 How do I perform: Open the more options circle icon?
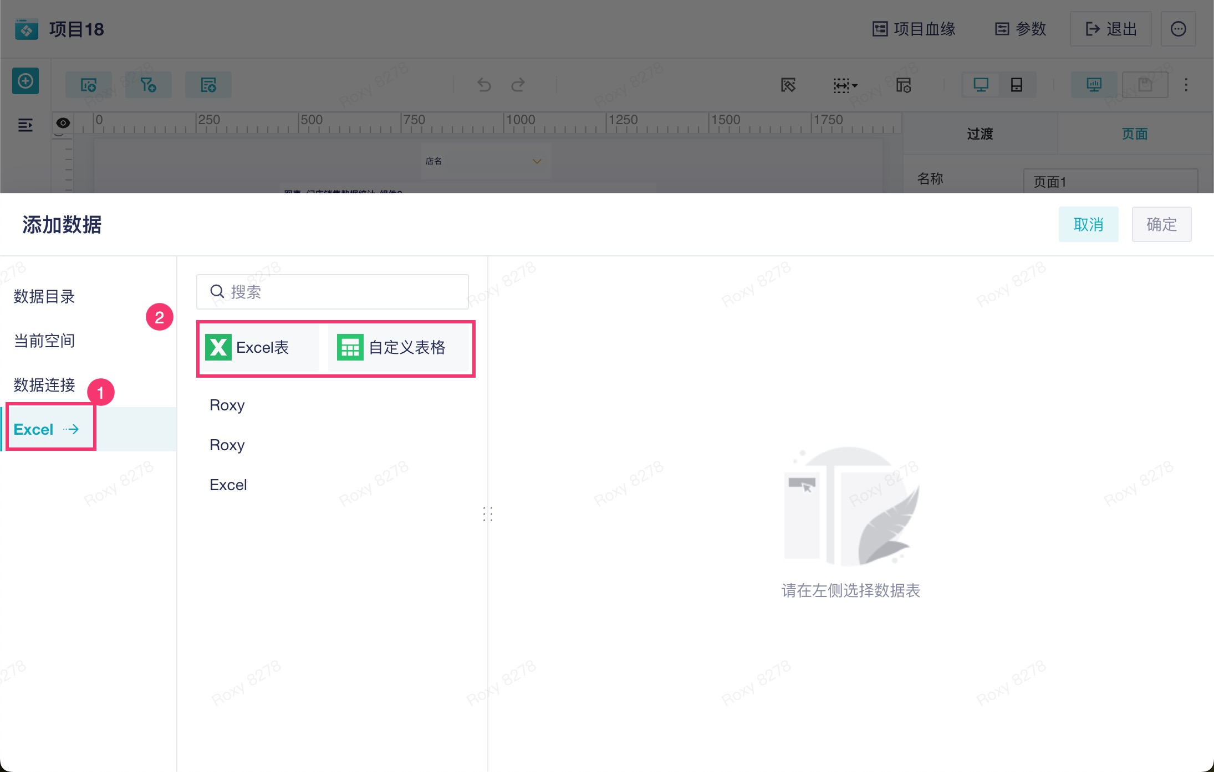[x=1178, y=29]
